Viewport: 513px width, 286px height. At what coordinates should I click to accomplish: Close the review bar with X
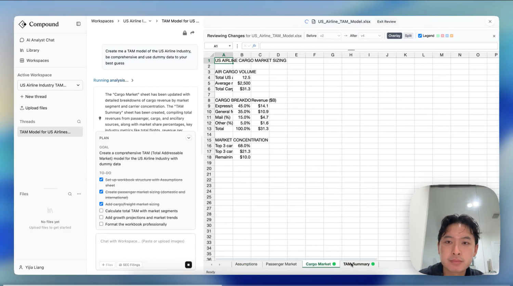coord(494,36)
